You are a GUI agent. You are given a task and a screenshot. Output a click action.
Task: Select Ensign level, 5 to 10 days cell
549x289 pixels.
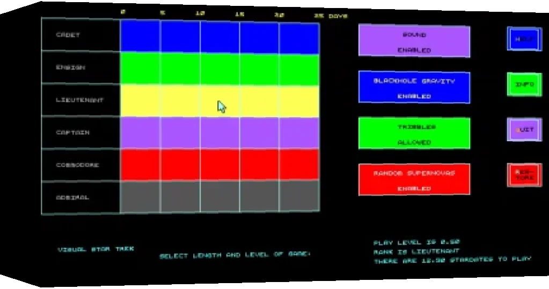click(x=180, y=69)
